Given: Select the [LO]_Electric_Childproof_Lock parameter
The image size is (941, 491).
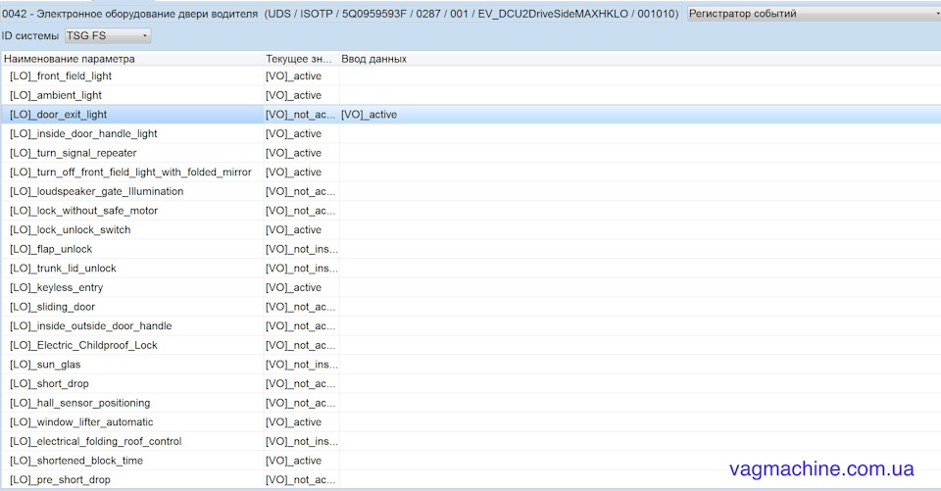Looking at the screenshot, I should [83, 345].
